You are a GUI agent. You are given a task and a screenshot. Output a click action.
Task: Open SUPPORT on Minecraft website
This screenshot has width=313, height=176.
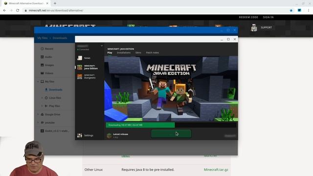pos(266,27)
